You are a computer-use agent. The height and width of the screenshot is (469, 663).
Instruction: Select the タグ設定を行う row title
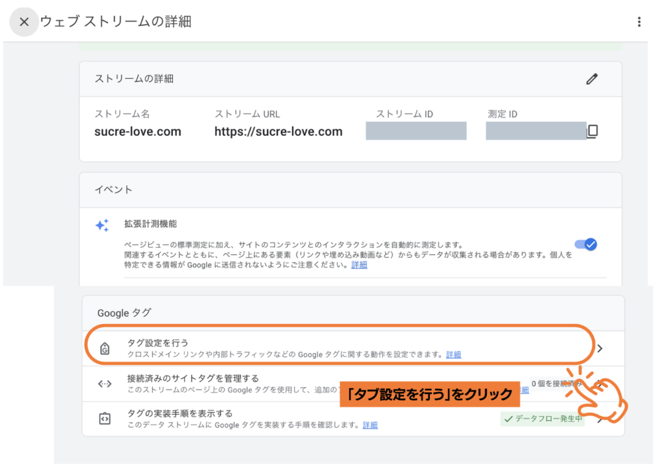(x=158, y=342)
